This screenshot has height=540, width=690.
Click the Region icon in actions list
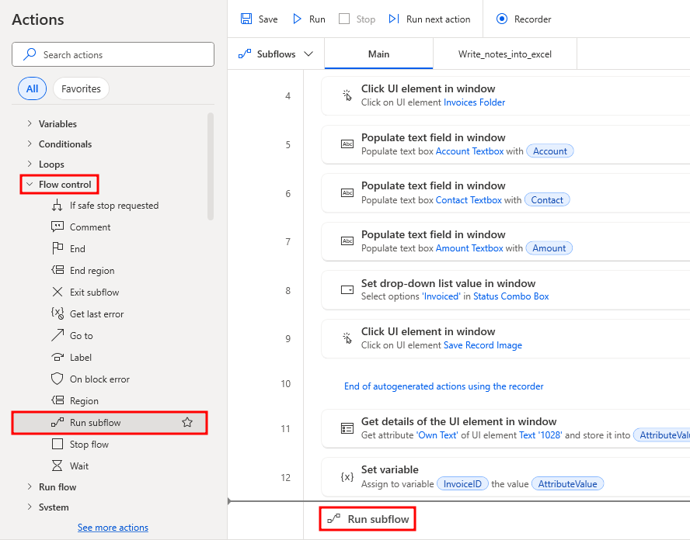click(57, 400)
